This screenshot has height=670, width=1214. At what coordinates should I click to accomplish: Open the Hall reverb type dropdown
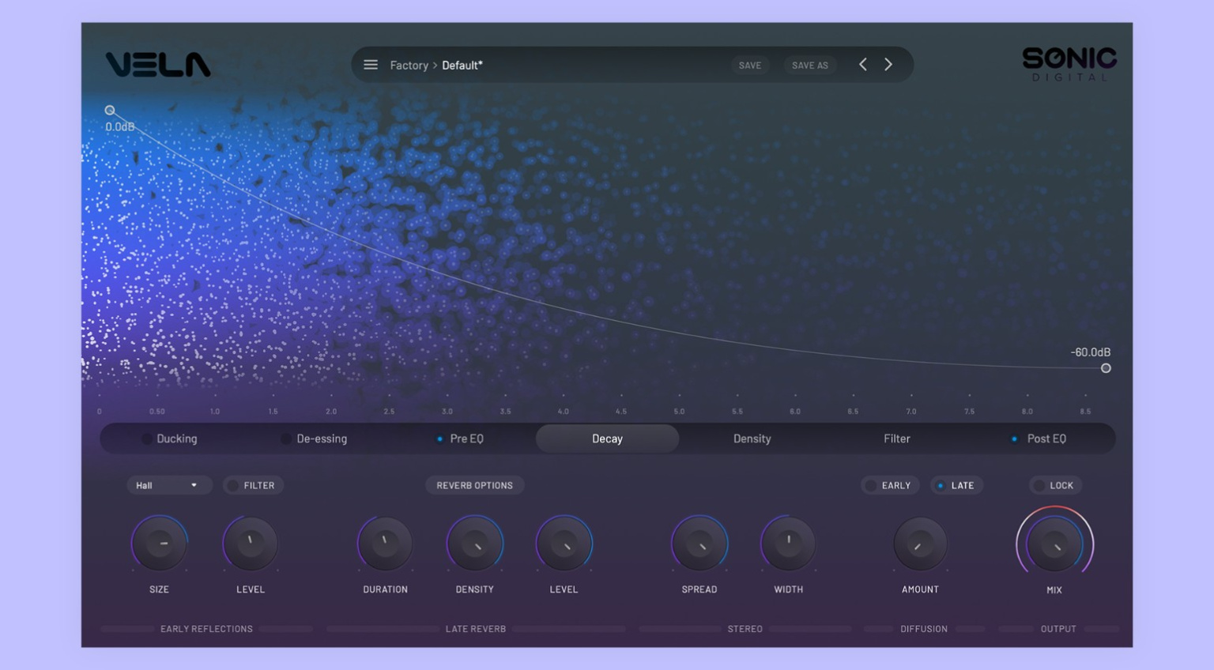pyautogui.click(x=168, y=485)
